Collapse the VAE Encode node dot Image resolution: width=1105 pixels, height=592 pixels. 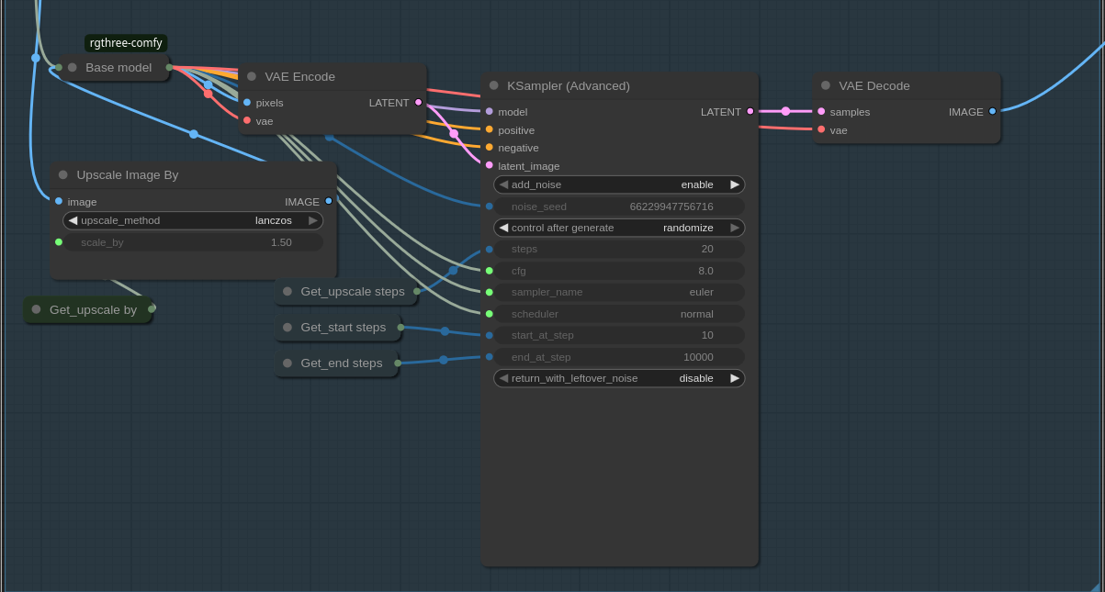251,76
